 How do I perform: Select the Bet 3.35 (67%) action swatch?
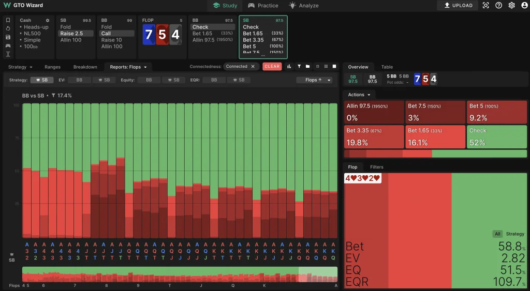(x=373, y=137)
